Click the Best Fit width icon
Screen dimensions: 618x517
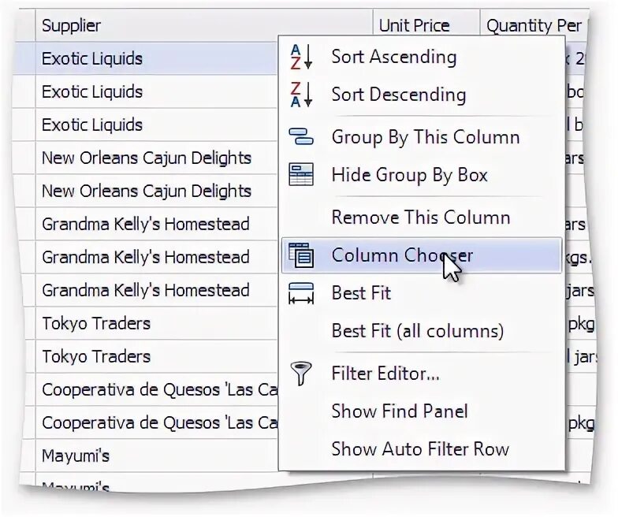point(301,293)
